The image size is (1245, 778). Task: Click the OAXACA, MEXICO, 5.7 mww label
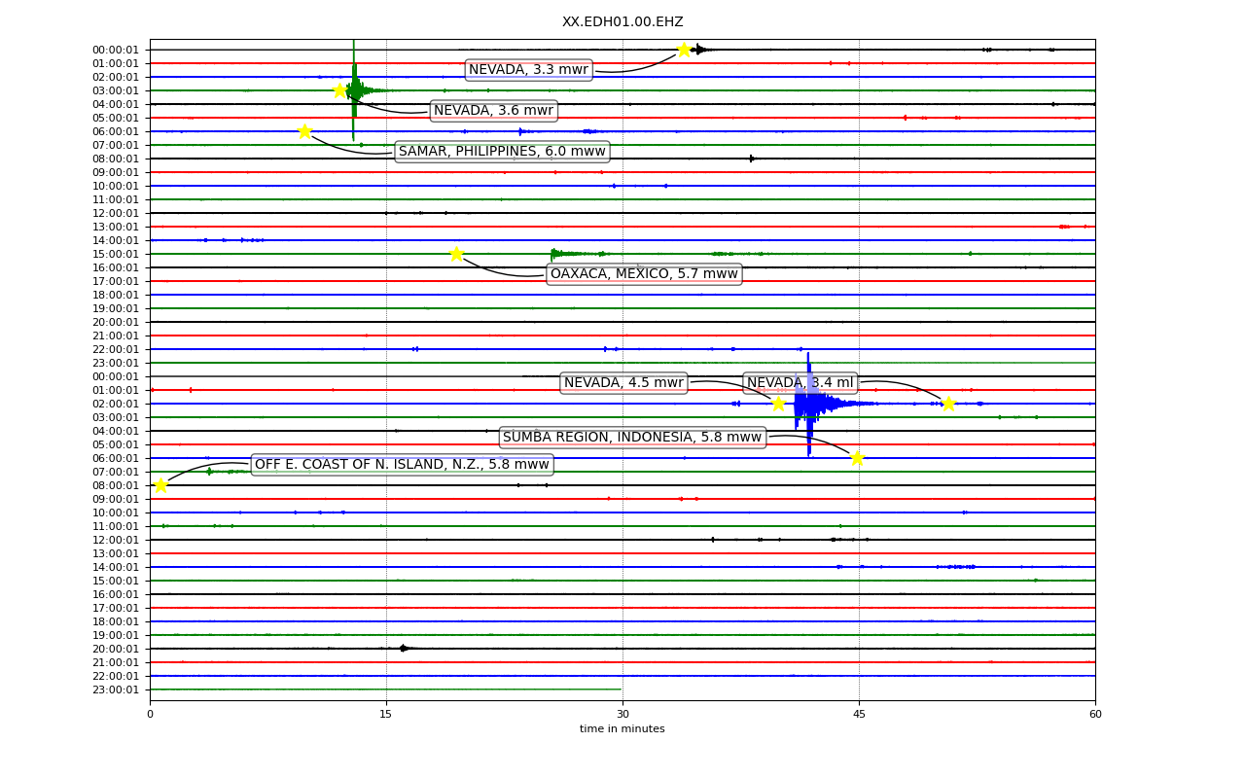[x=644, y=273]
